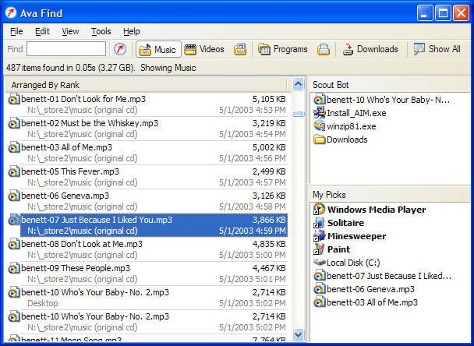Viewport: 474px width, 346px height.
Task: Click the Show All button
Action: pyautogui.click(x=437, y=49)
